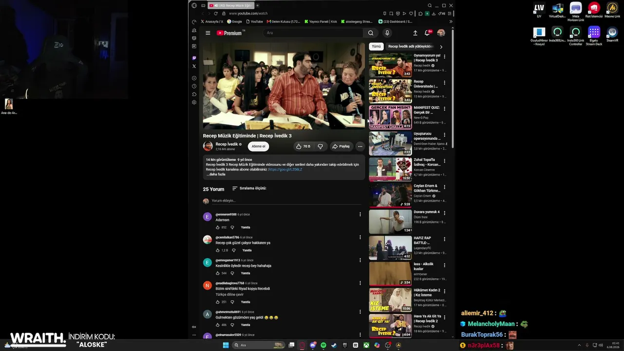Like the comment by @cemilalkan5786
This screenshot has height=351, width=624.
click(218, 250)
